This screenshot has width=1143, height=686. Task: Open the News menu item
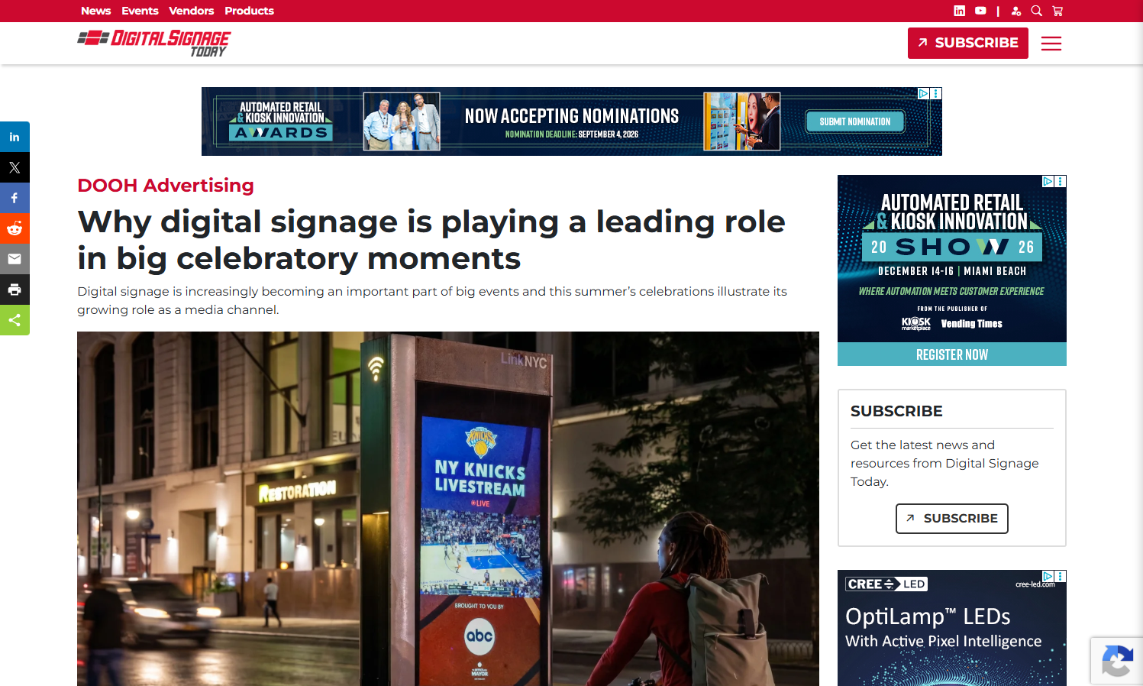coord(96,11)
